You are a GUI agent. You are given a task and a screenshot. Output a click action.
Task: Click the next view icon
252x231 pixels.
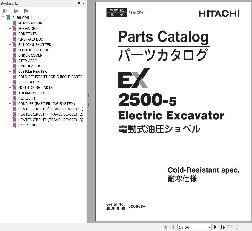239,227
